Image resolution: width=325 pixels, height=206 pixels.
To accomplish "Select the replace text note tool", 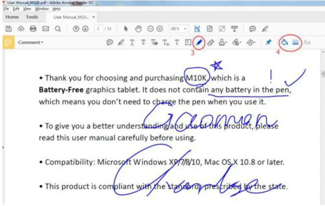I will [154, 42].
